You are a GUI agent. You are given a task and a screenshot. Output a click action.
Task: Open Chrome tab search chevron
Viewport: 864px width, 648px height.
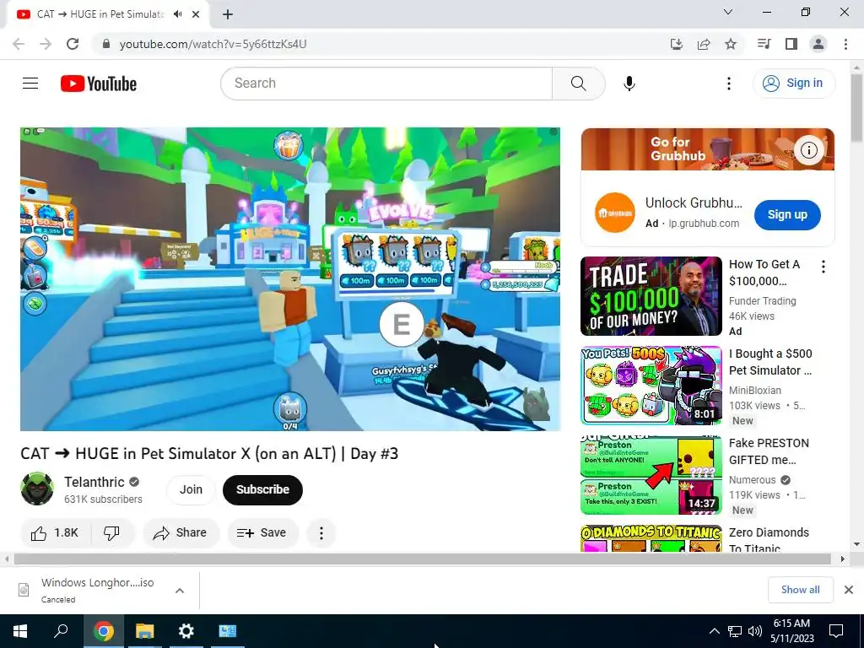(x=728, y=12)
